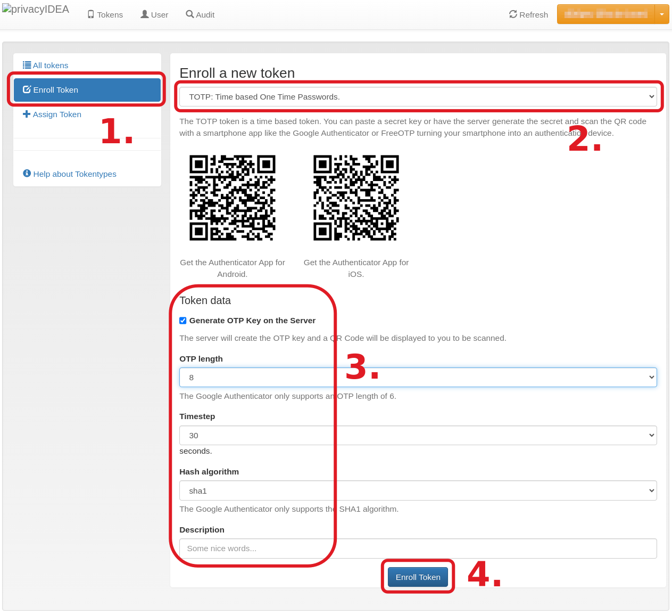Screen dimensions: 672x614
Task: Click the Tokens phone icon
Action: click(x=91, y=14)
